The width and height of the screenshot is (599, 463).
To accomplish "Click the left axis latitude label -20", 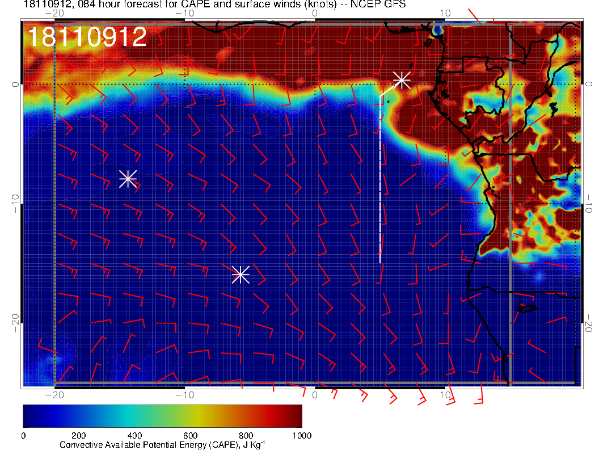I will click(15, 323).
